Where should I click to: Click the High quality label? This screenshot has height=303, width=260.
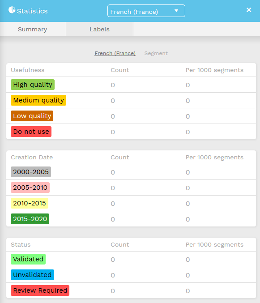point(33,85)
